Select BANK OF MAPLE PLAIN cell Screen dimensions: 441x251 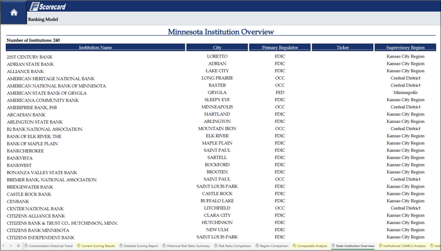tap(32, 143)
